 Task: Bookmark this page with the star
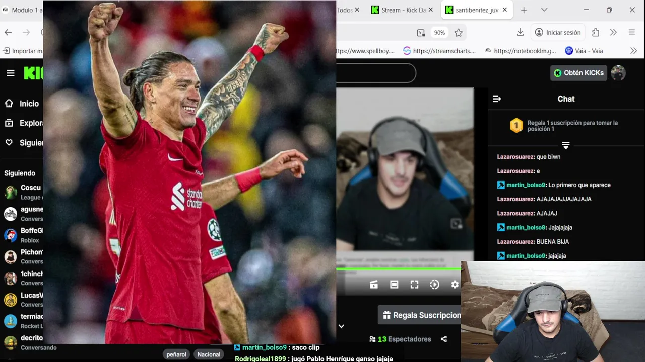tap(458, 33)
